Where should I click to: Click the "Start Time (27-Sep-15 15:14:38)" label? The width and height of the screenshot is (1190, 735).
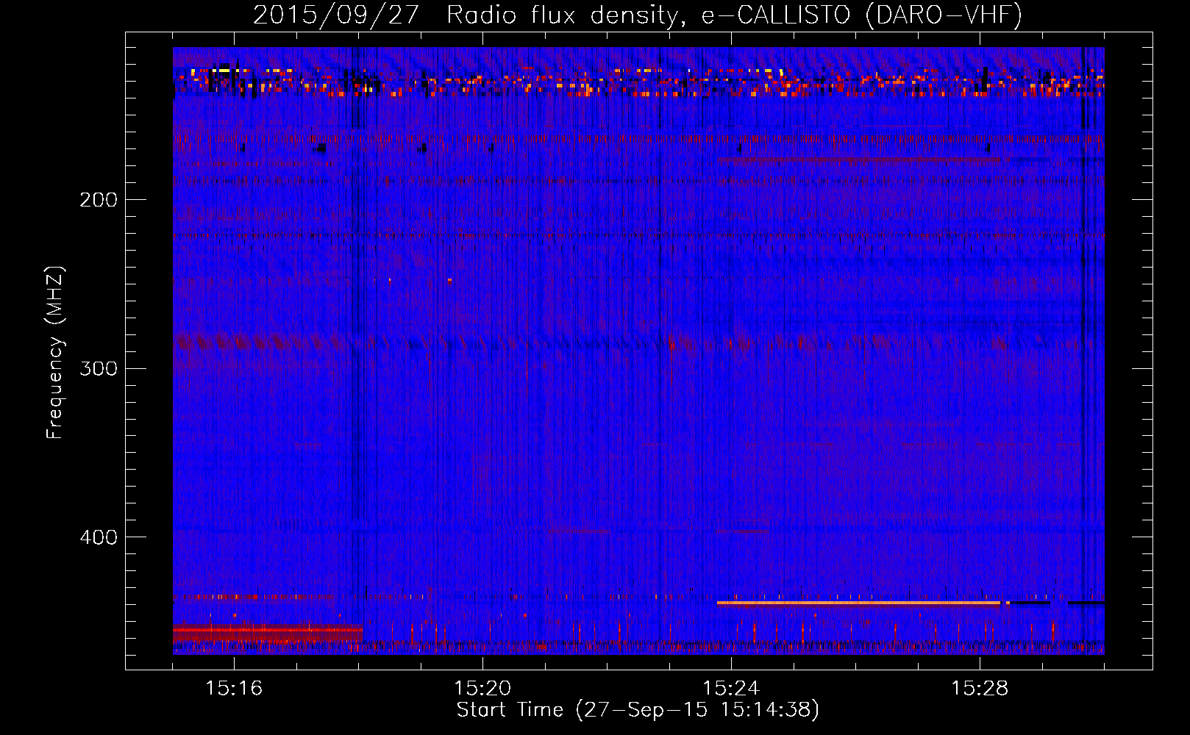point(638,710)
